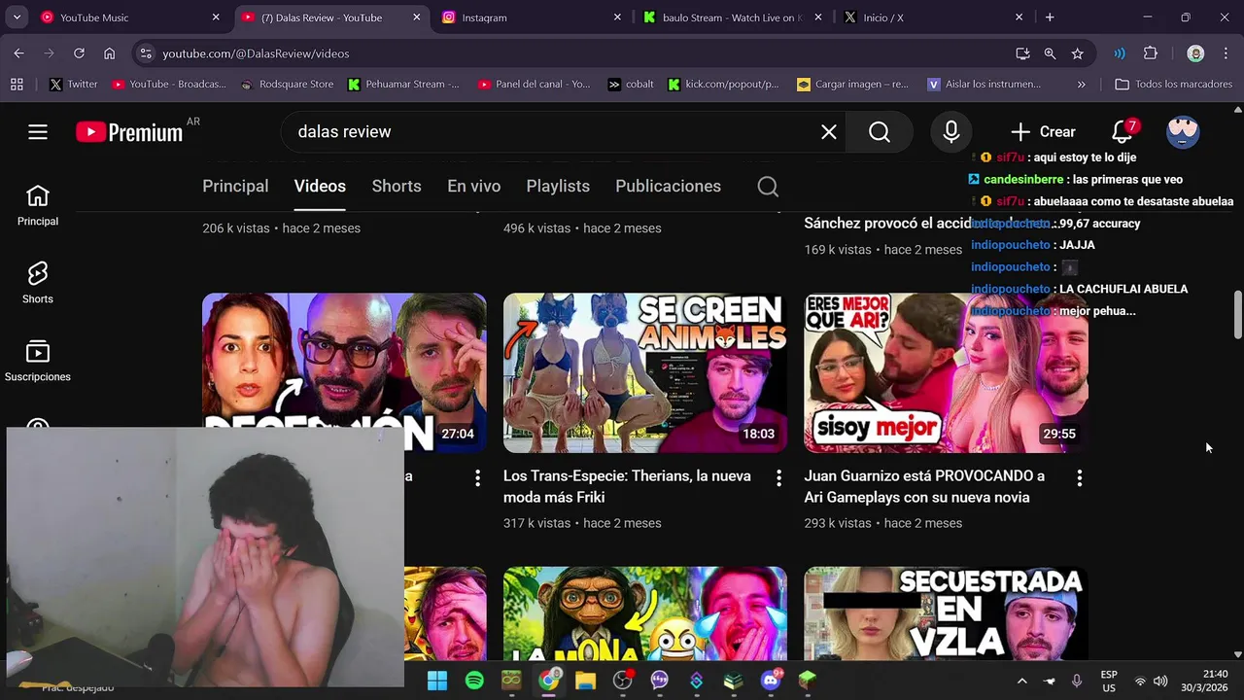
Task: Open a new Chrome tab
Action: pos(1050,17)
